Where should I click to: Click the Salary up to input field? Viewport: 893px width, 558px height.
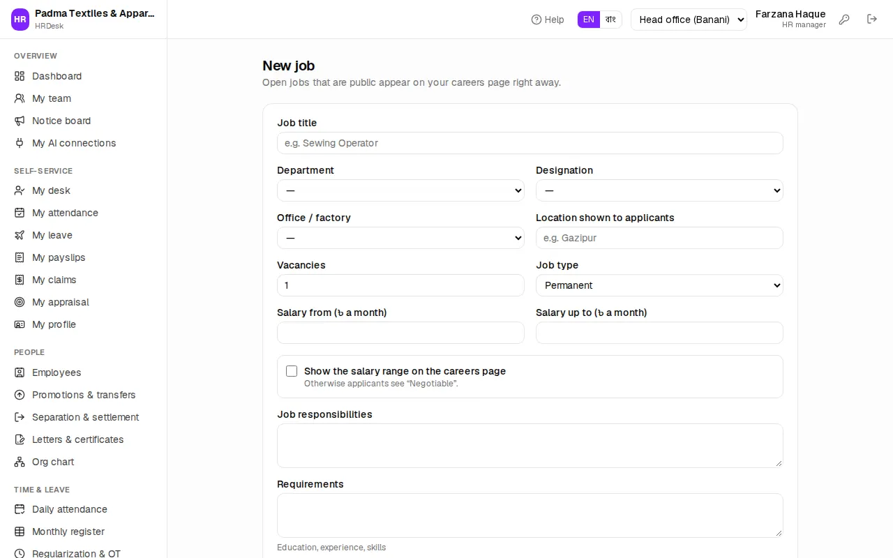pyautogui.click(x=659, y=333)
